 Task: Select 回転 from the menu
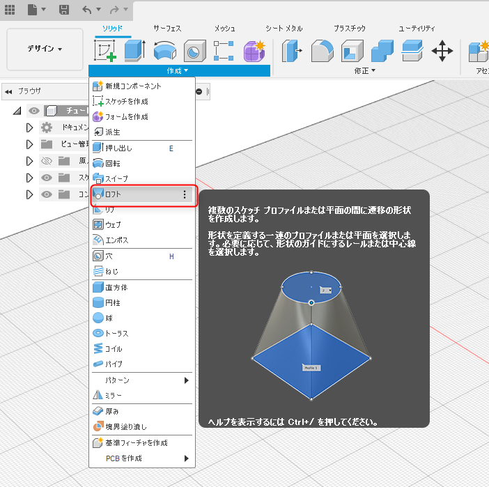pos(142,164)
